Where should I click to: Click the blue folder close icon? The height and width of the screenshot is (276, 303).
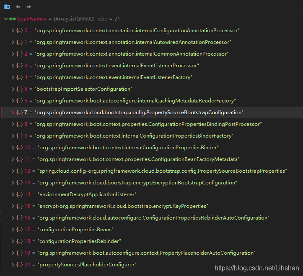7,7
